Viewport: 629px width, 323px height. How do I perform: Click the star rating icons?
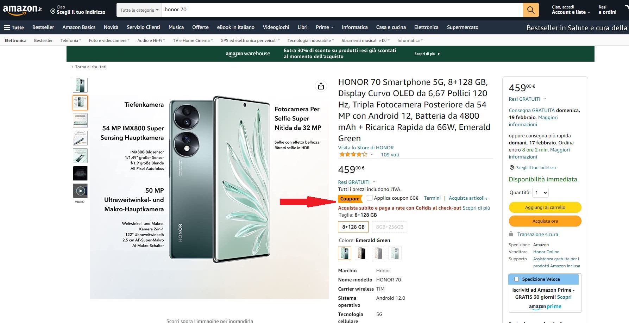[353, 155]
